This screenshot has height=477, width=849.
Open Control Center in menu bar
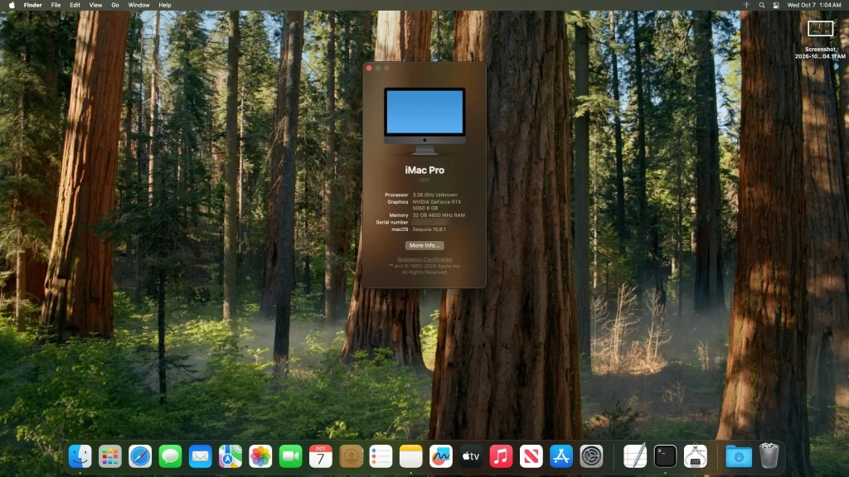point(776,5)
